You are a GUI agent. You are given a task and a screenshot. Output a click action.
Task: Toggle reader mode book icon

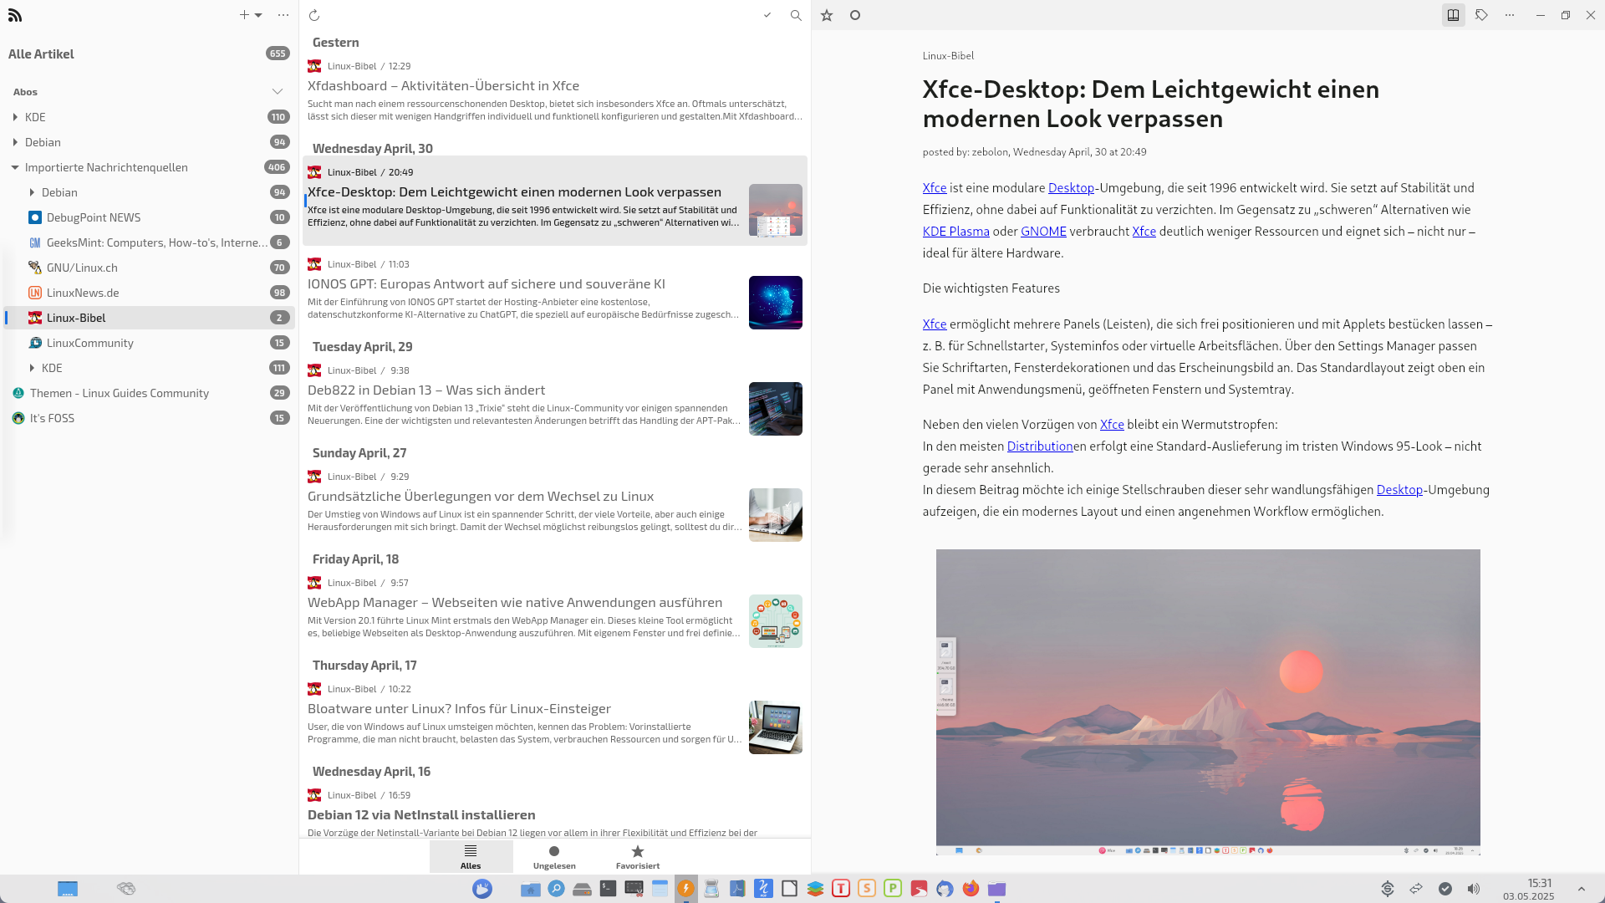(x=1454, y=15)
